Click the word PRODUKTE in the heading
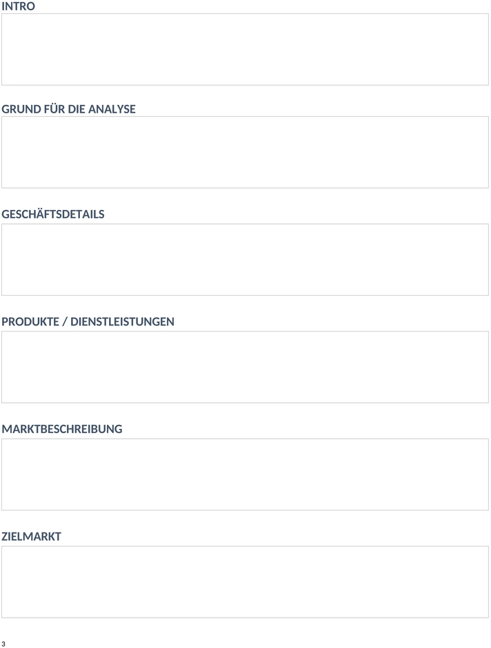The image size is (491, 648). [30, 321]
